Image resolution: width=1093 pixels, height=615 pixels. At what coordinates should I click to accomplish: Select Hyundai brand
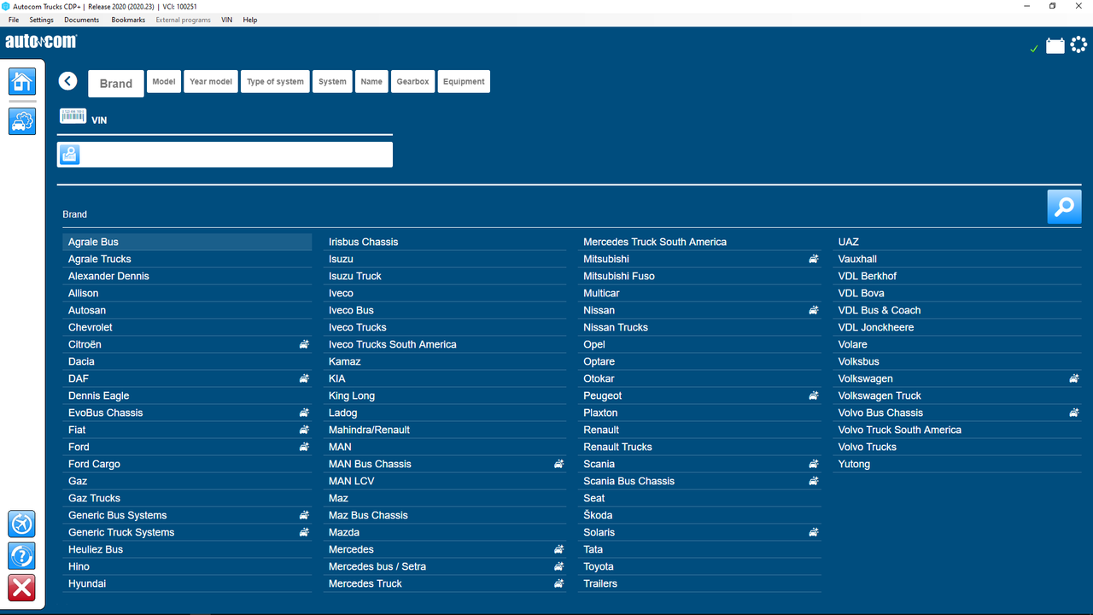pos(188,583)
